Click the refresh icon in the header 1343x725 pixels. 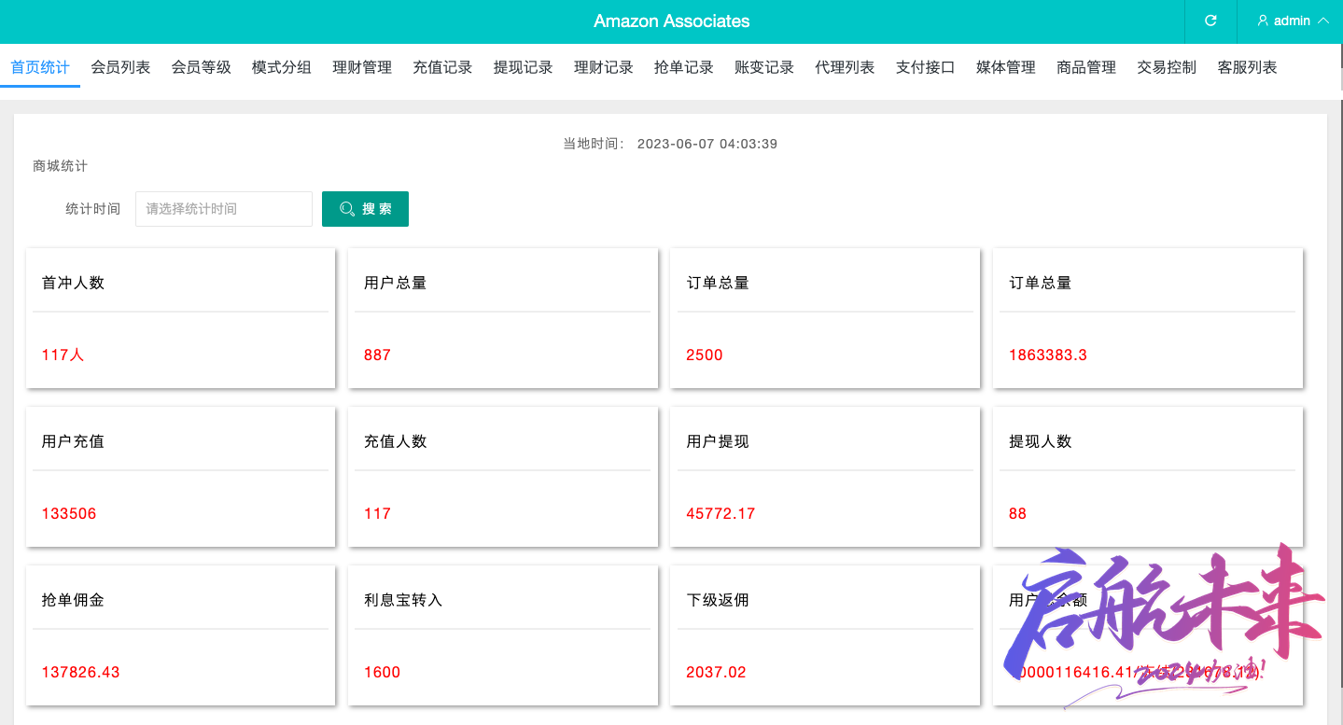coord(1210,21)
